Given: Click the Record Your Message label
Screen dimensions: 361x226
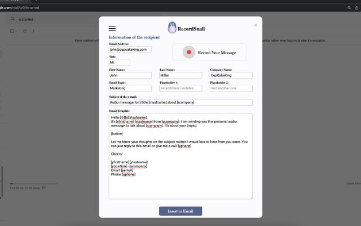Looking at the screenshot, I should tap(217, 53).
